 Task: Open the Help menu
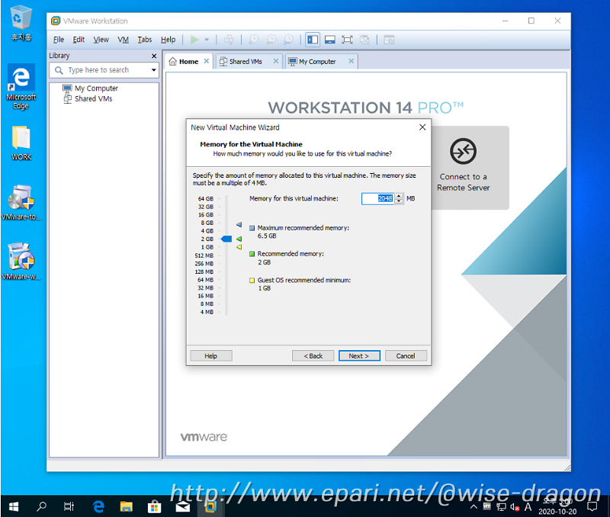(168, 40)
